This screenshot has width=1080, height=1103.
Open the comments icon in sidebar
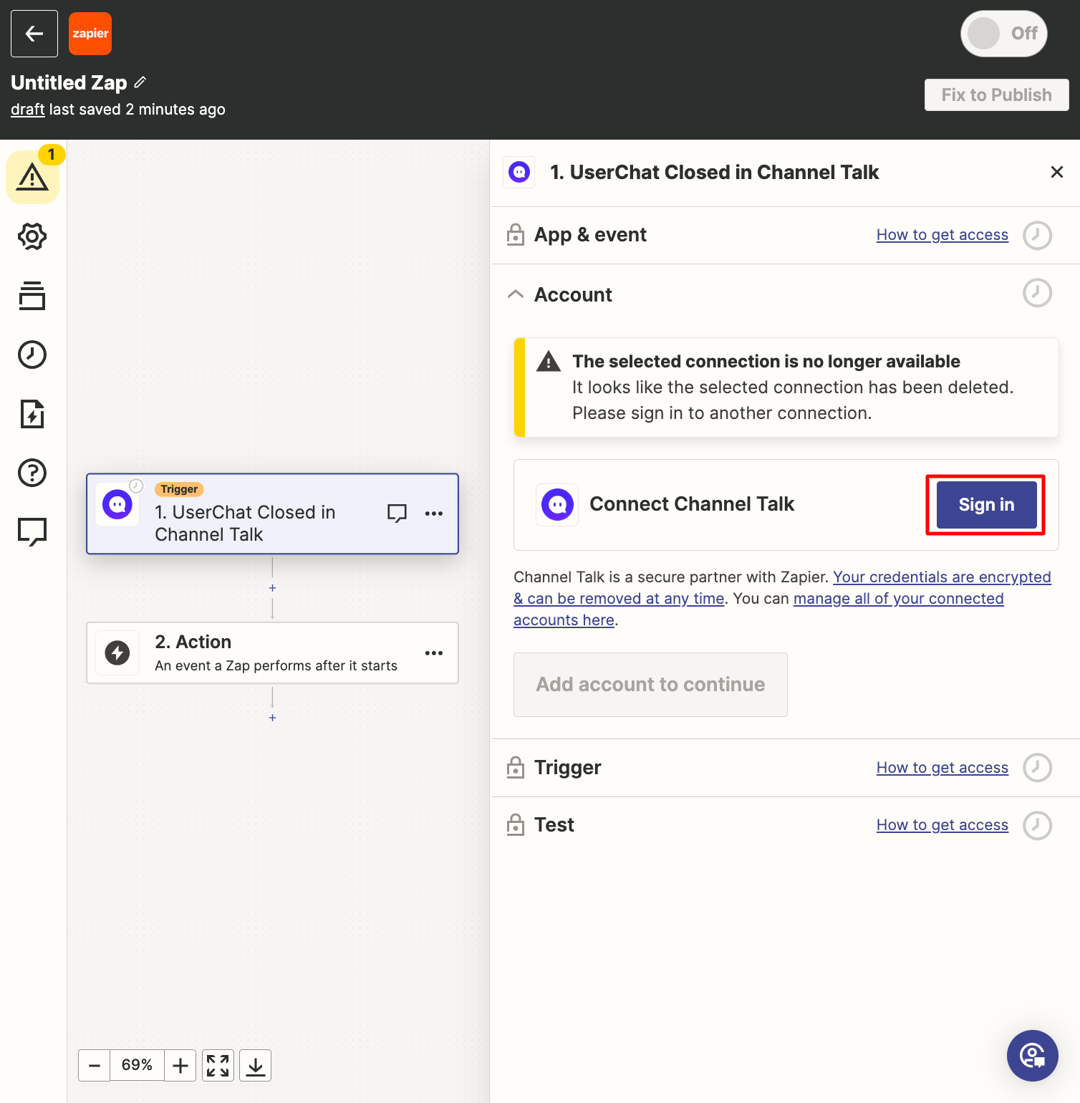(32, 531)
